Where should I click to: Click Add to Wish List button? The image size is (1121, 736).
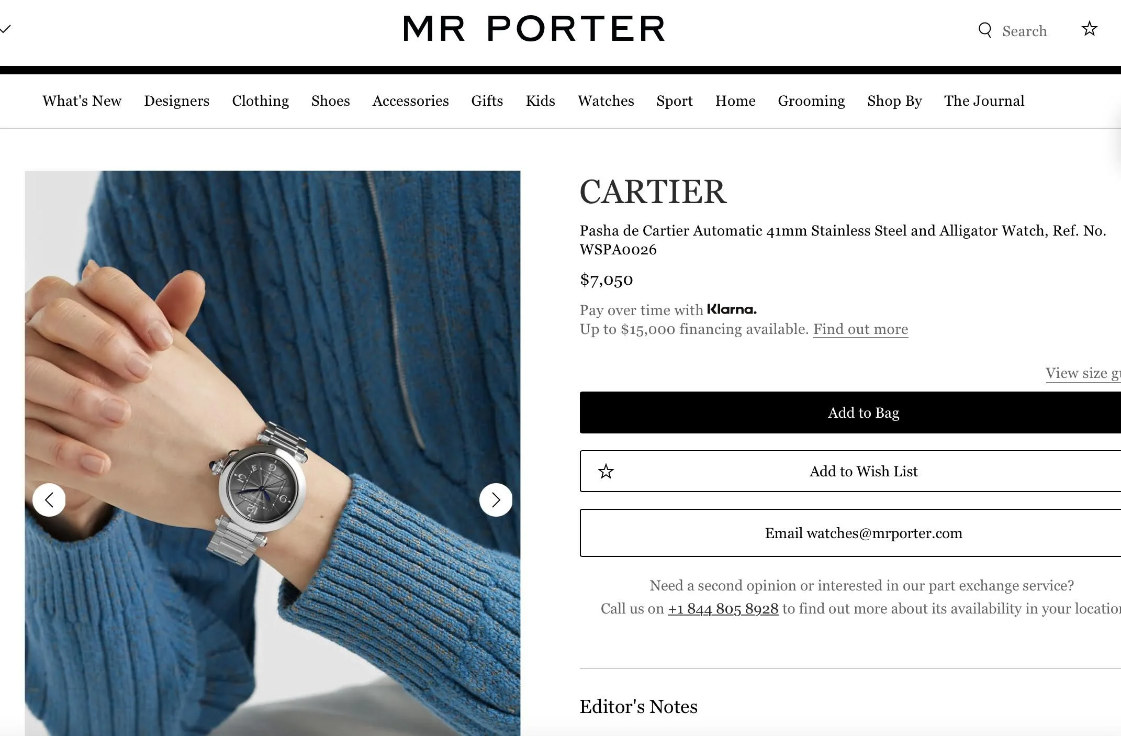[850, 471]
